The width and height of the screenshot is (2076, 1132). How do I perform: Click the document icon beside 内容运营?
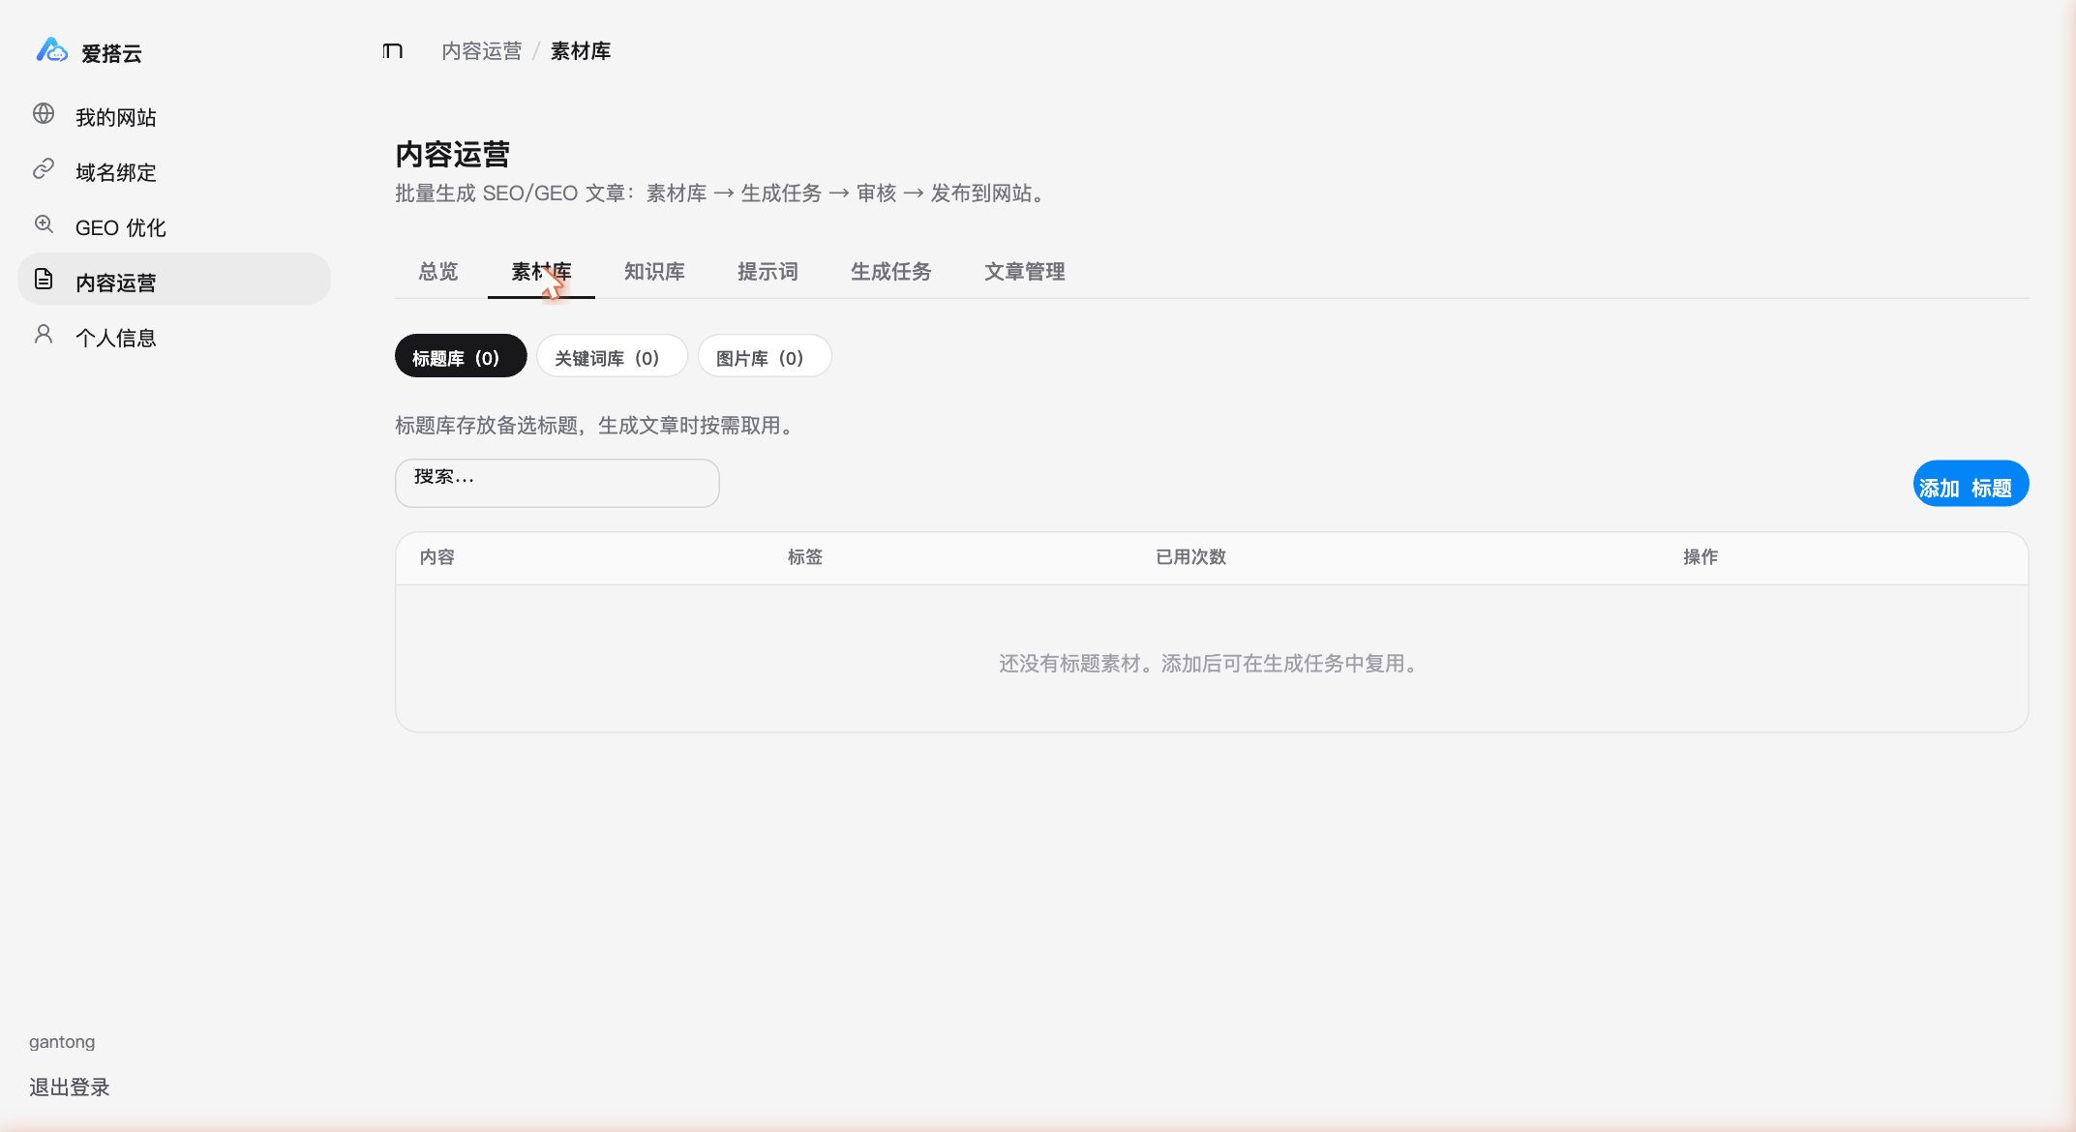[44, 280]
